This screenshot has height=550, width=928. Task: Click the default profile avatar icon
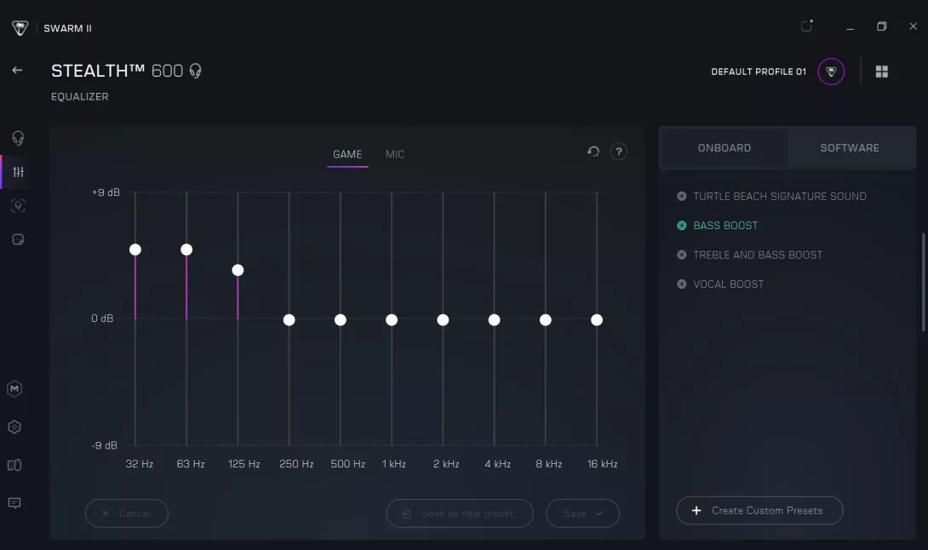click(x=831, y=72)
